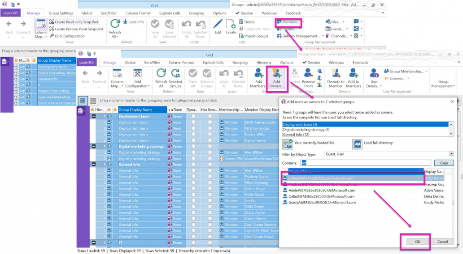Click Column Map icon in Groups window ribbon
Screen dimensions: 463x254
(41, 29)
